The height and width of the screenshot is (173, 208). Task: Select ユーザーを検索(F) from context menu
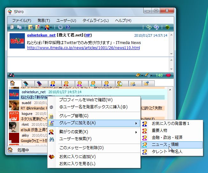94,139
